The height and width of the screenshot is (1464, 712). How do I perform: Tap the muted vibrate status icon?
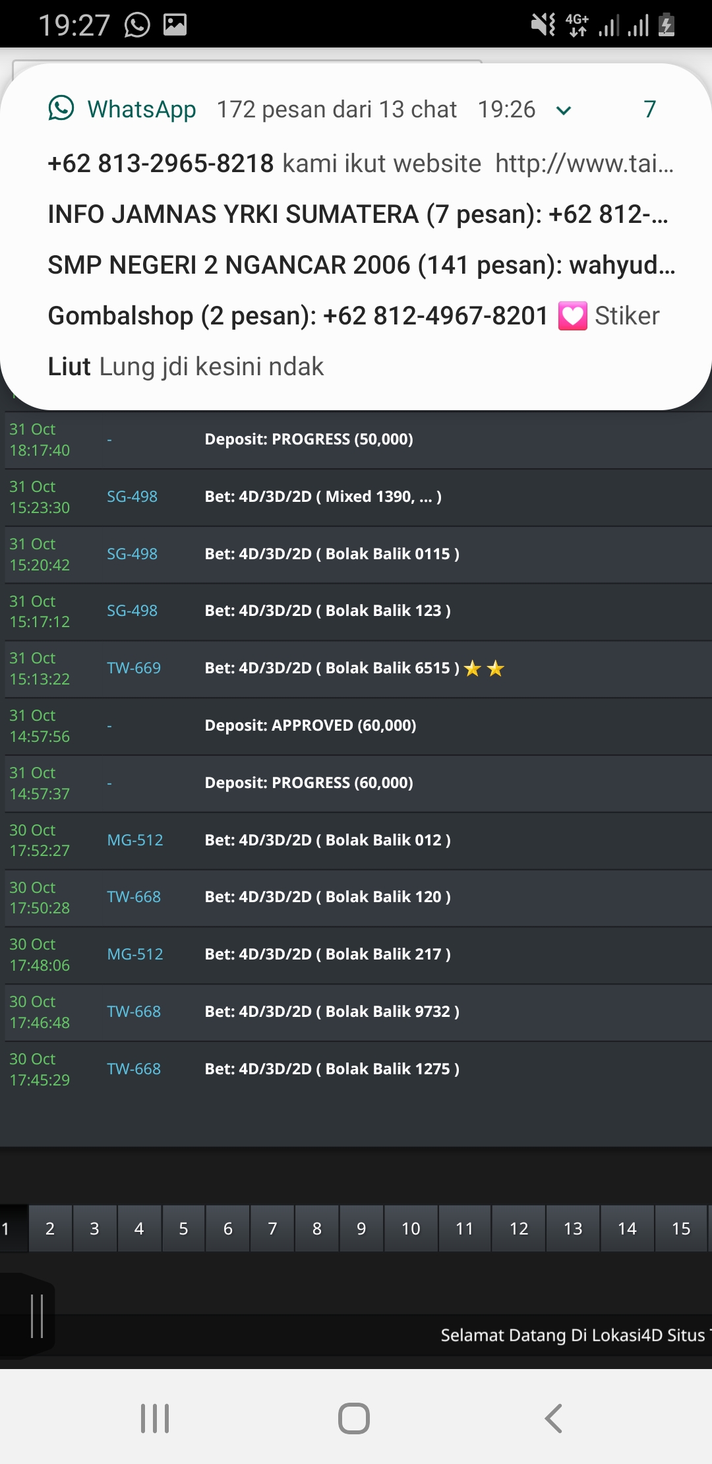[x=543, y=25]
